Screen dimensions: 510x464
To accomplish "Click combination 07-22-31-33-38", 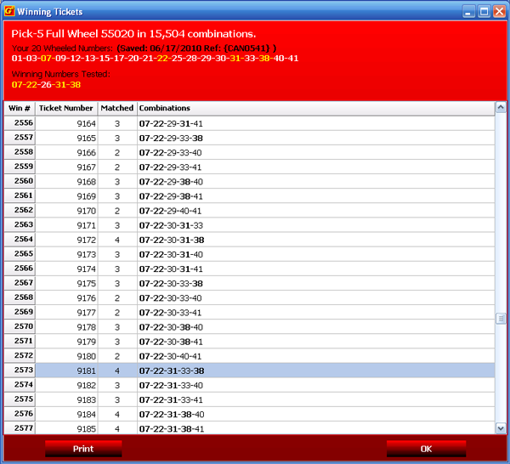I will 172,371.
